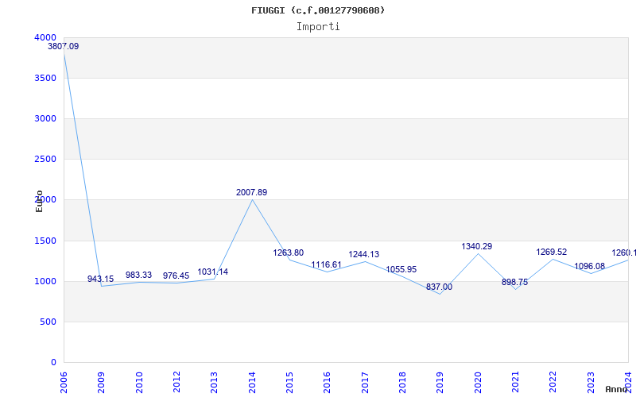
Task: Click the 976.45 data label
Action: [x=176, y=276]
